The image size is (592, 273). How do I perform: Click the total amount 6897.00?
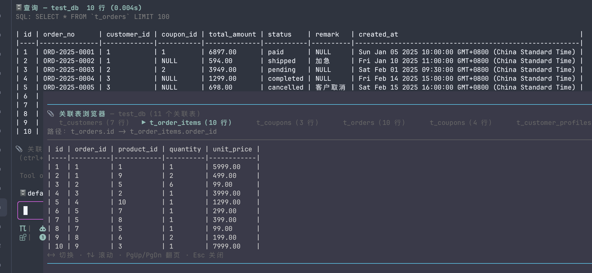pos(222,52)
